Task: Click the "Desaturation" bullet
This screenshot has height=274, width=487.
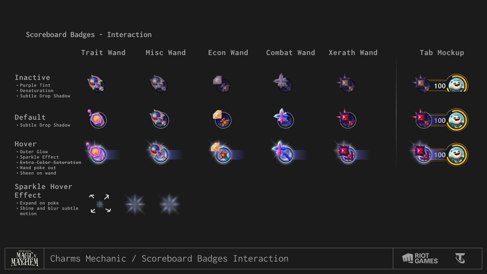Action: pos(37,91)
